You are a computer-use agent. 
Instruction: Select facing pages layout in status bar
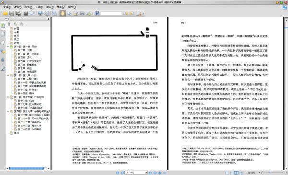pyautogui.click(x=236, y=173)
